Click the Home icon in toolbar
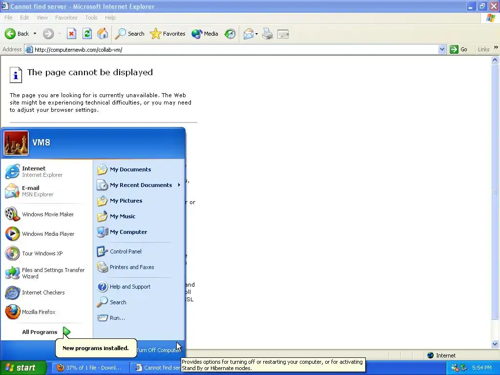The width and height of the screenshot is (500, 375). point(103,34)
